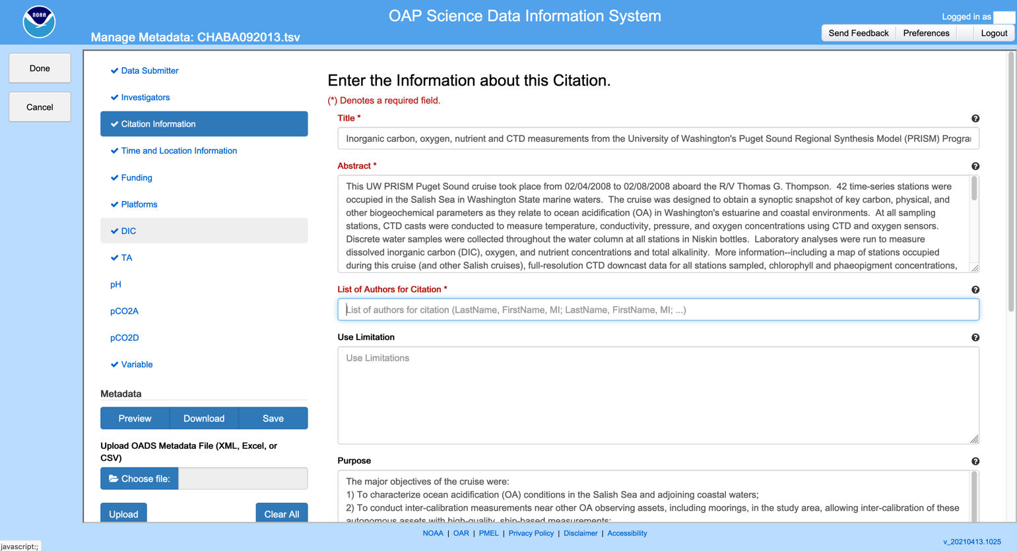This screenshot has height=551, width=1017.
Task: Open the DIC variable section
Action: [128, 231]
